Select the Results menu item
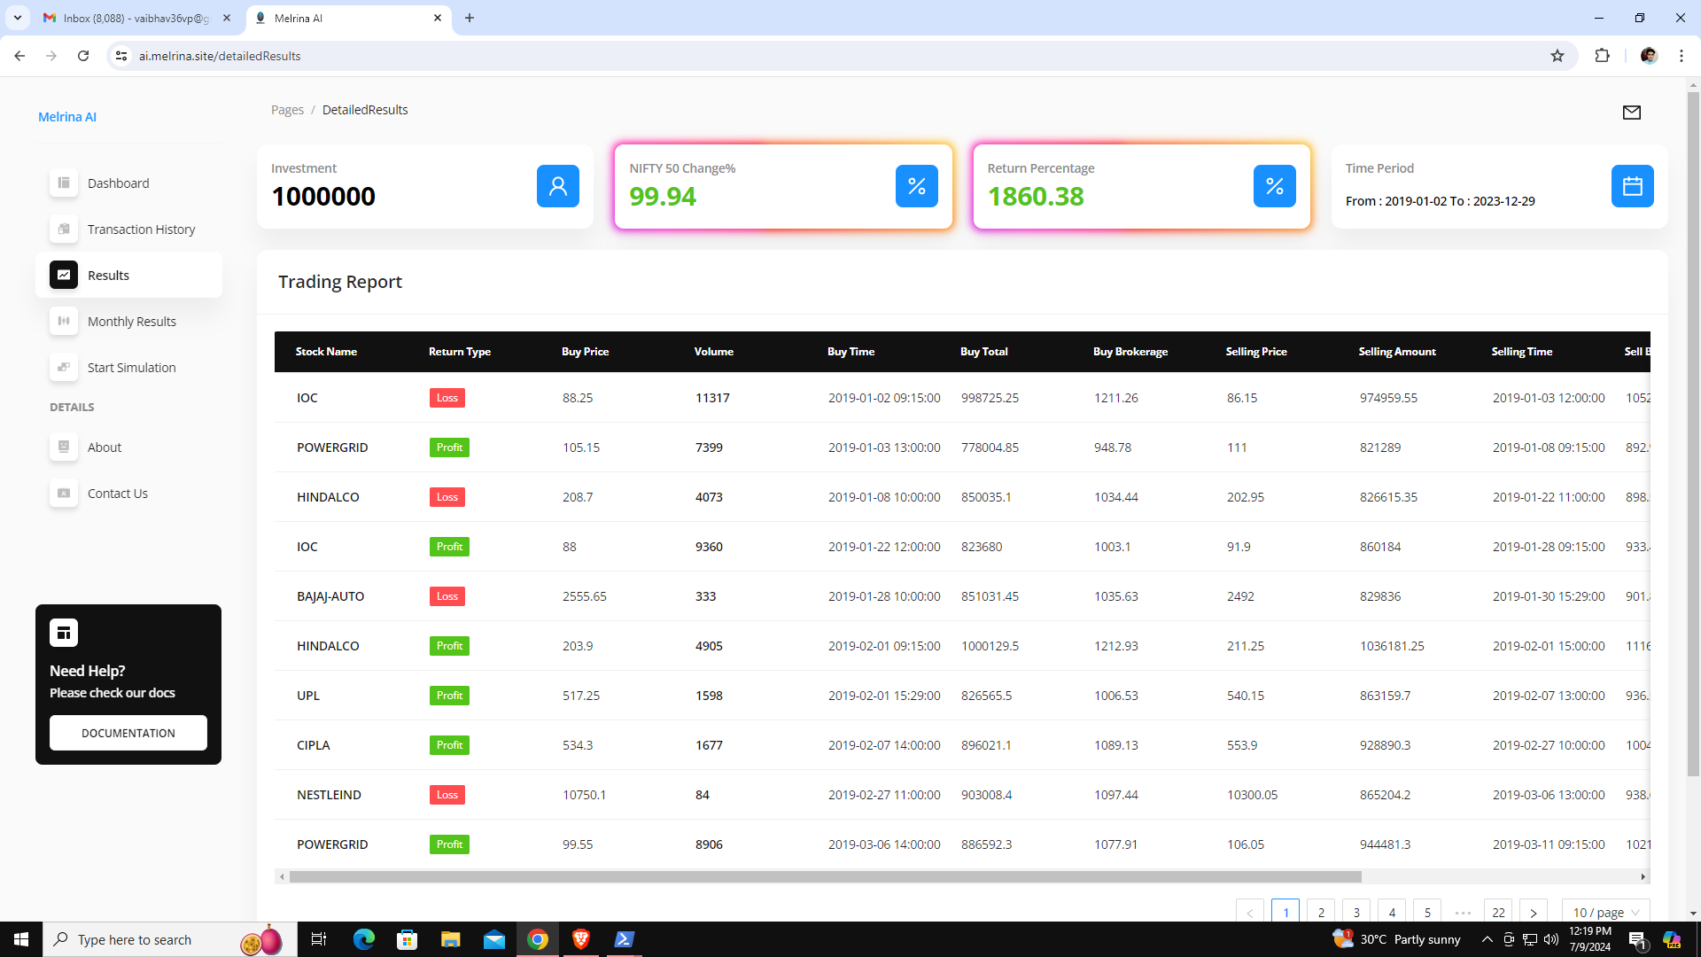Viewport: 1701px width, 957px height. (x=108, y=276)
